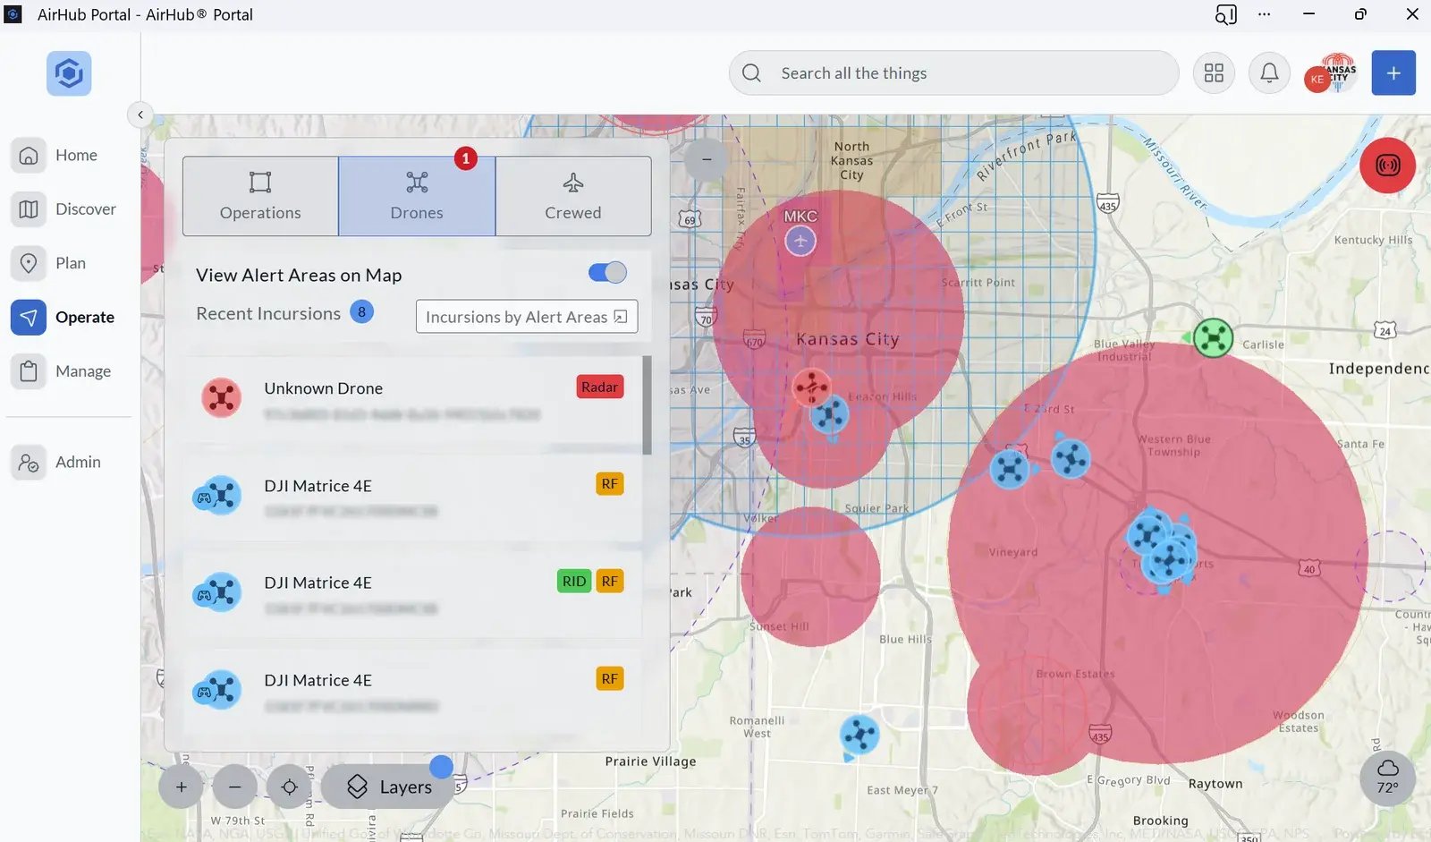
Task: Zoom in the map with plus button
Action: click(182, 787)
